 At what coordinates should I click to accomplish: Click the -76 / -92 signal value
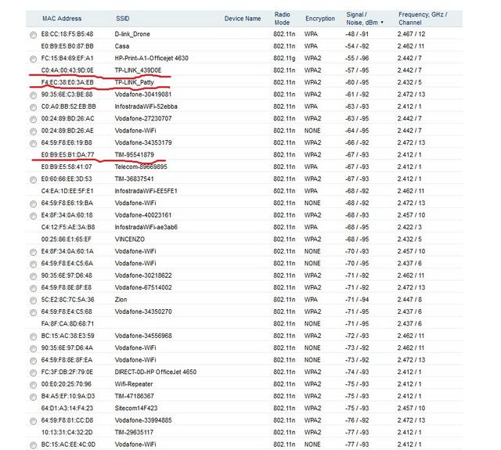(x=357, y=420)
